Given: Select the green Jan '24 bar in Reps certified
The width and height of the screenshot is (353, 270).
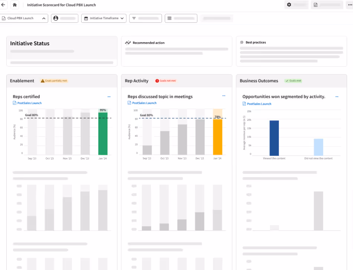Looking at the screenshot, I should tap(103, 134).
